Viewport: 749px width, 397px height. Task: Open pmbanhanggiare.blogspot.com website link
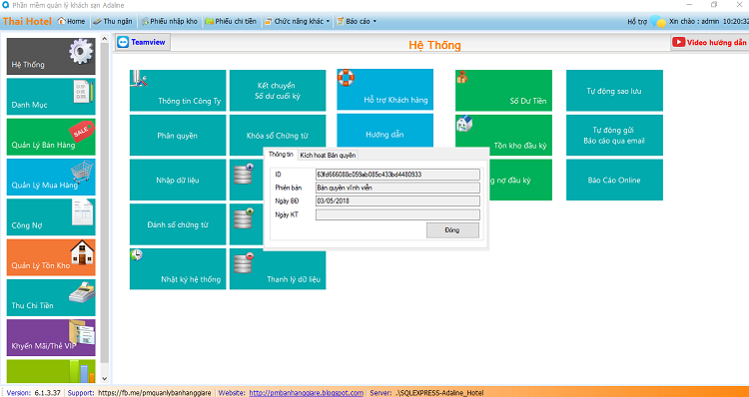point(307,393)
